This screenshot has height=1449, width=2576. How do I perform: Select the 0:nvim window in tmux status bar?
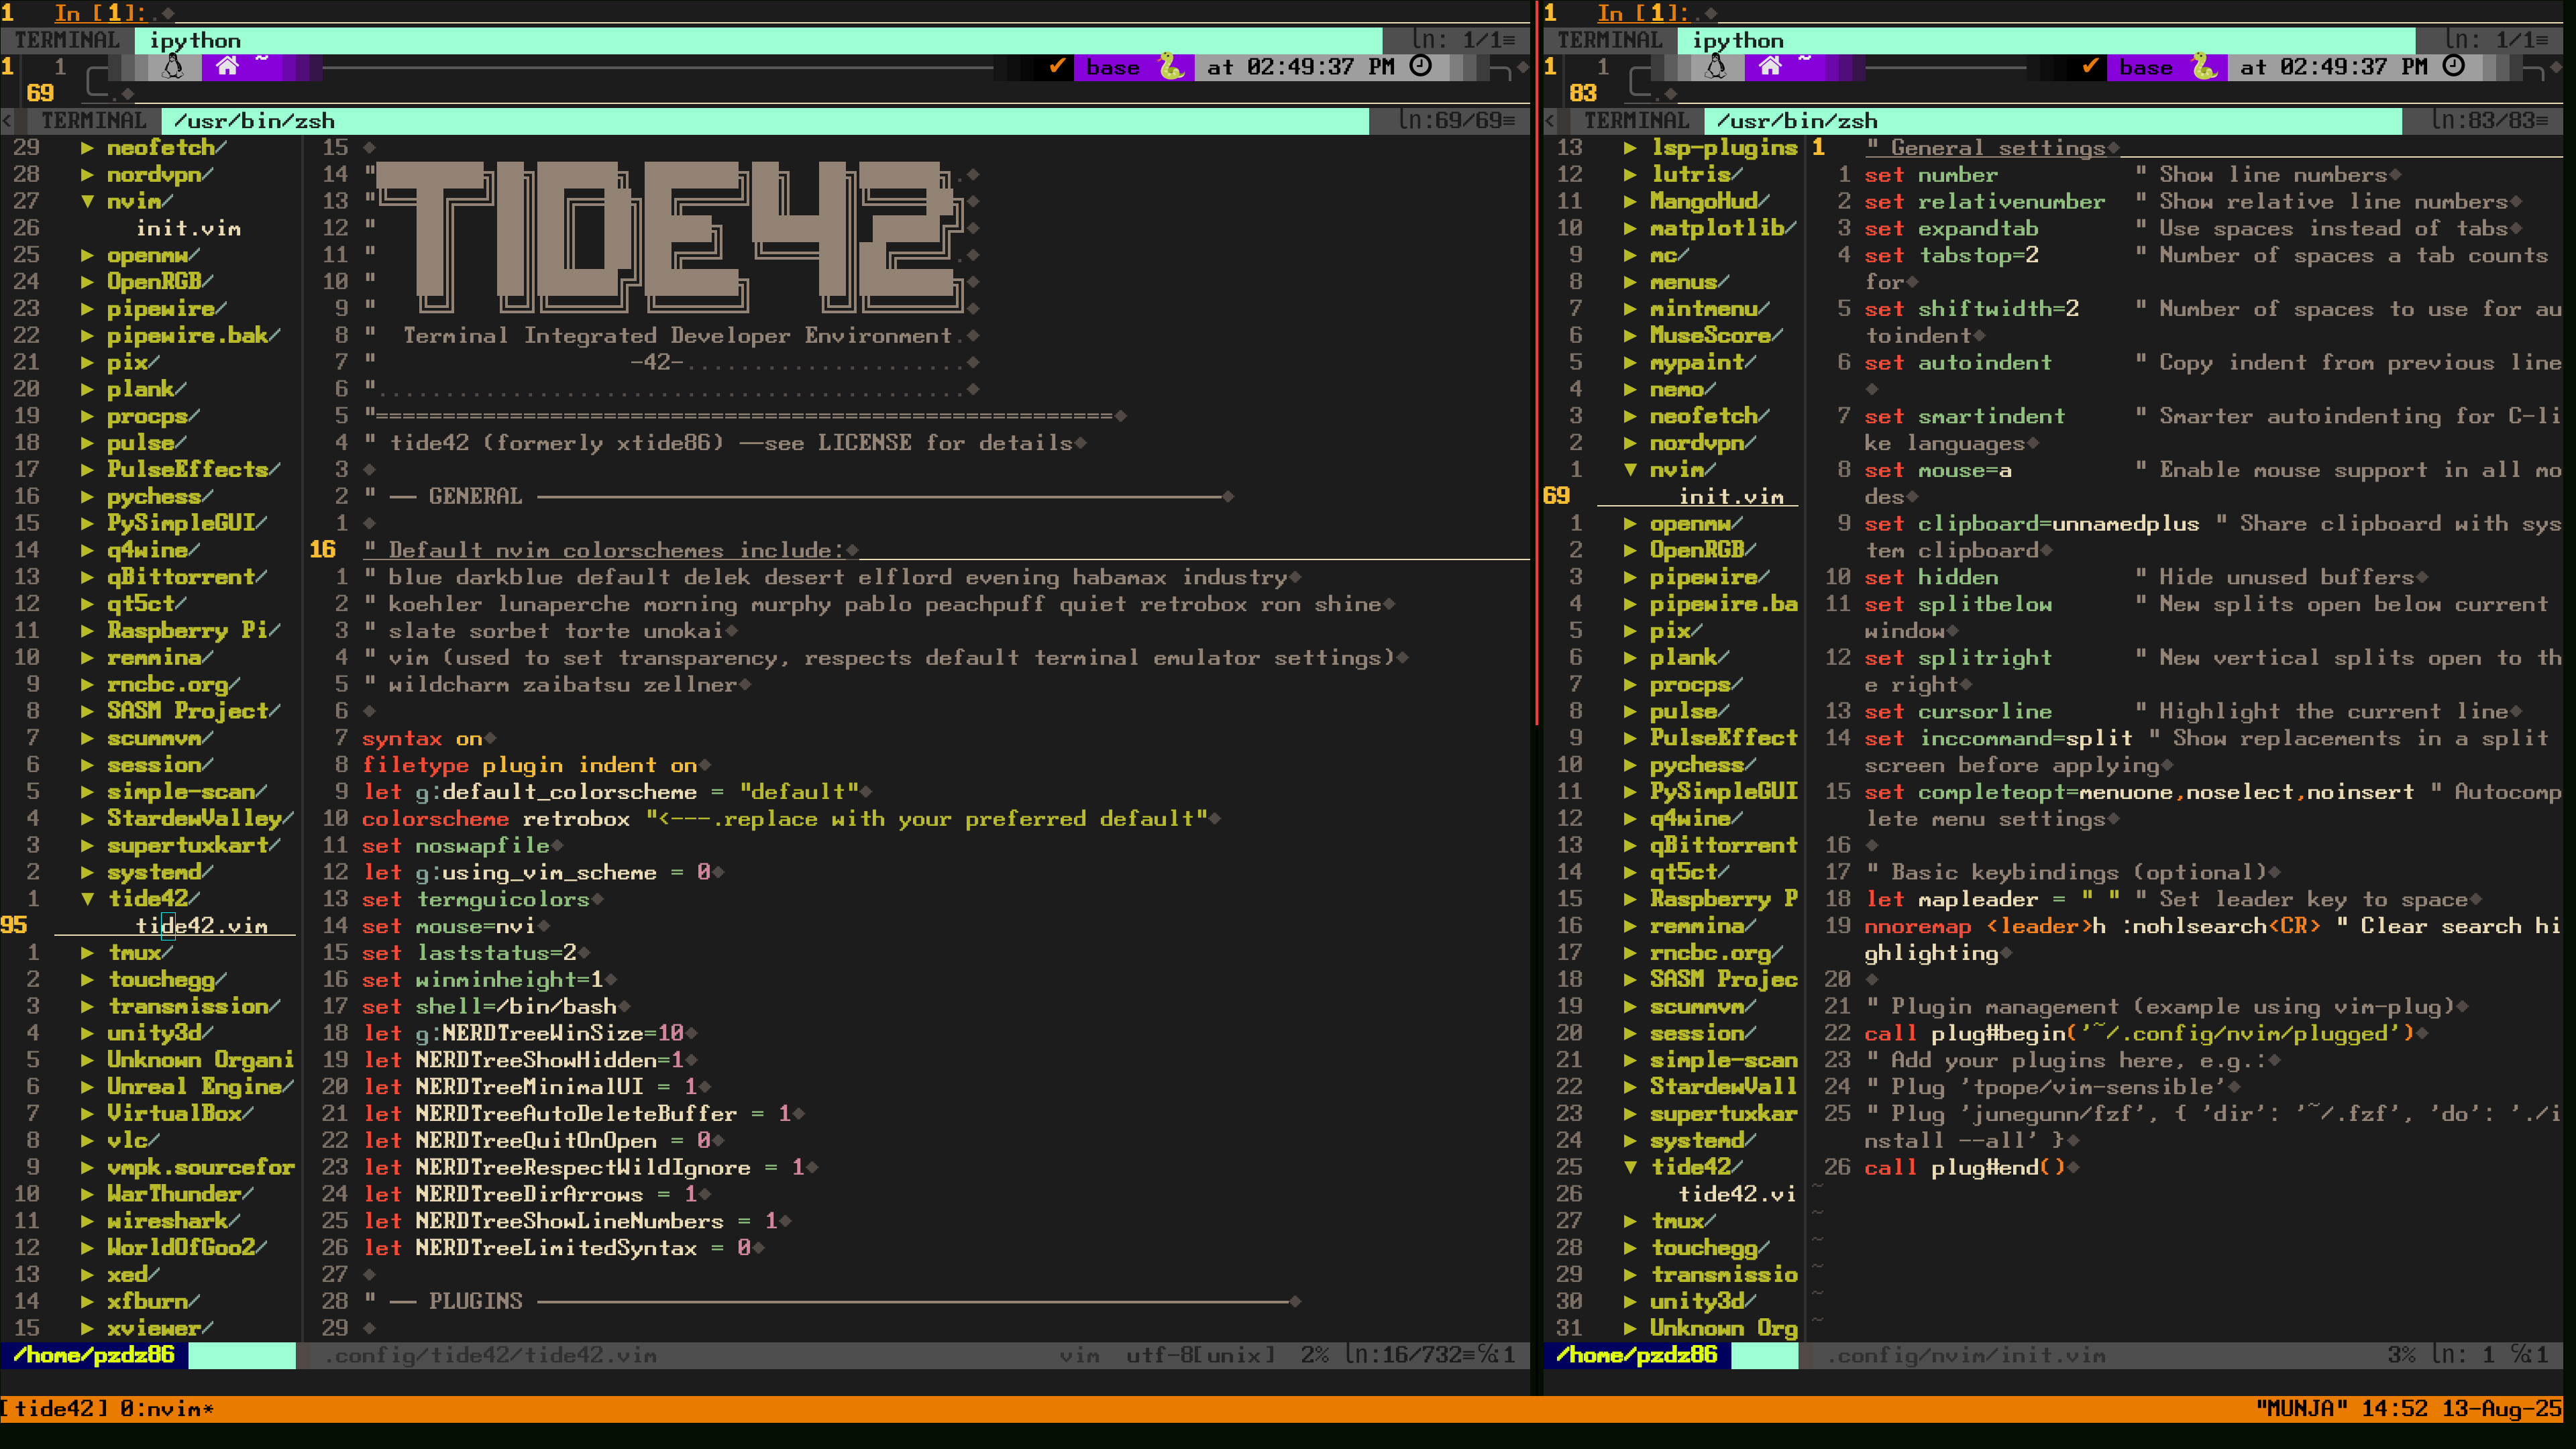click(x=166, y=1408)
